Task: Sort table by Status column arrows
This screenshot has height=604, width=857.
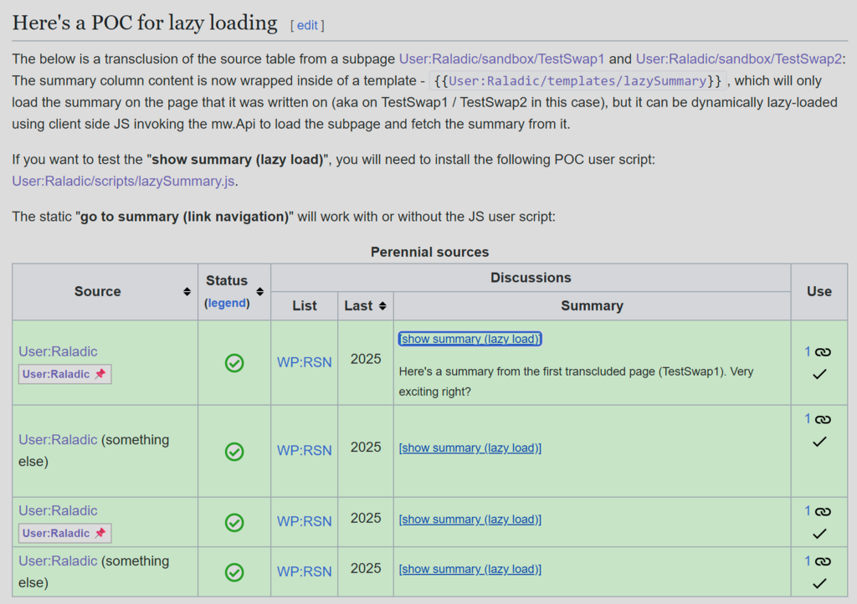Action: [260, 292]
